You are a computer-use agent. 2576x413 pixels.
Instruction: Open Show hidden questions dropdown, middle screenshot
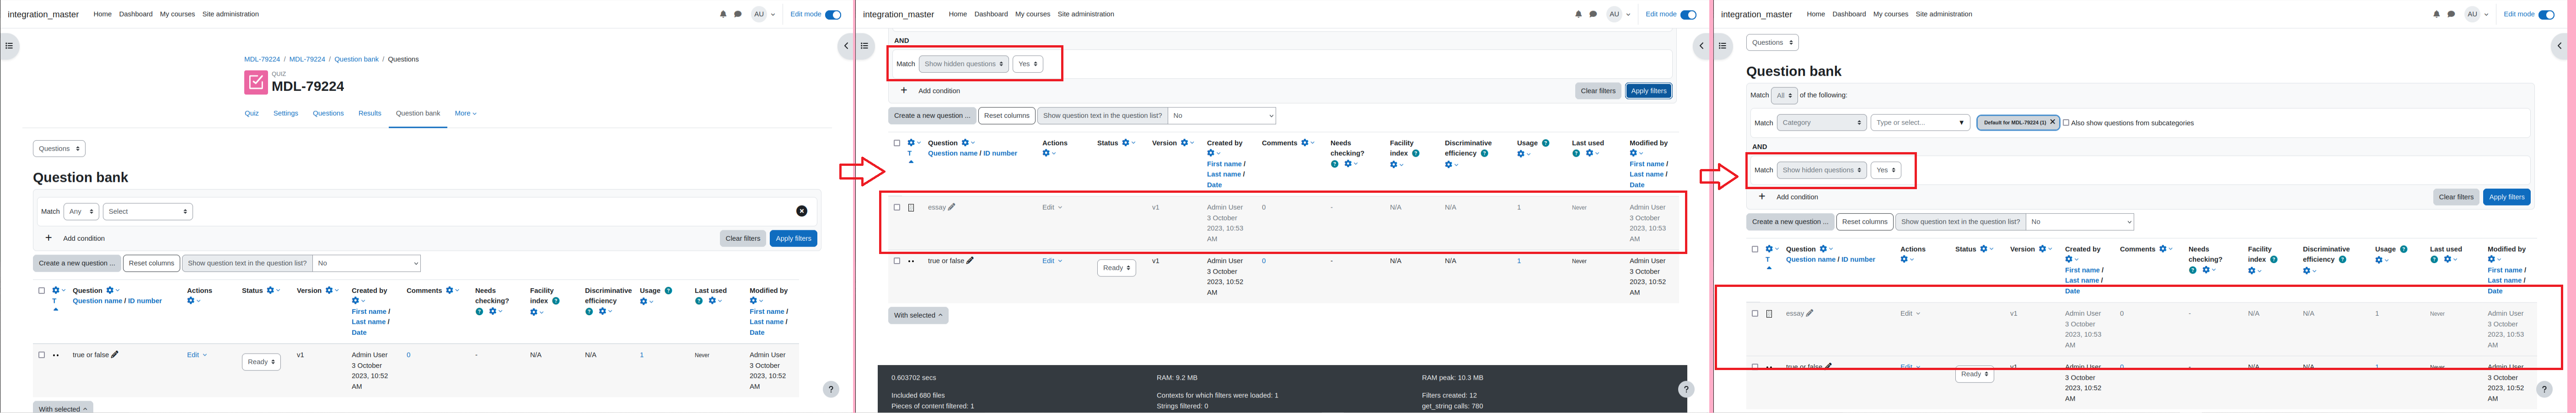click(x=964, y=64)
